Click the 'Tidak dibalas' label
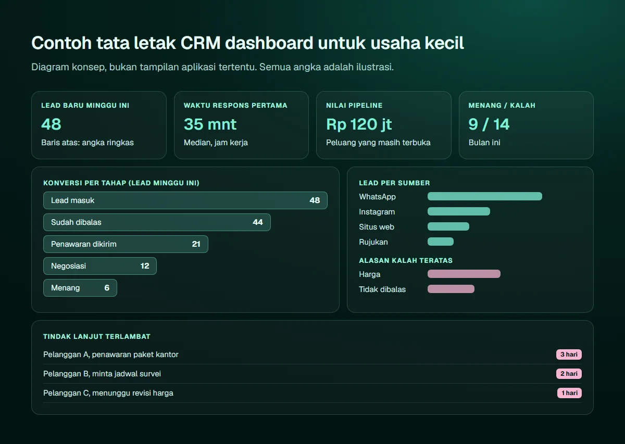 (x=382, y=289)
